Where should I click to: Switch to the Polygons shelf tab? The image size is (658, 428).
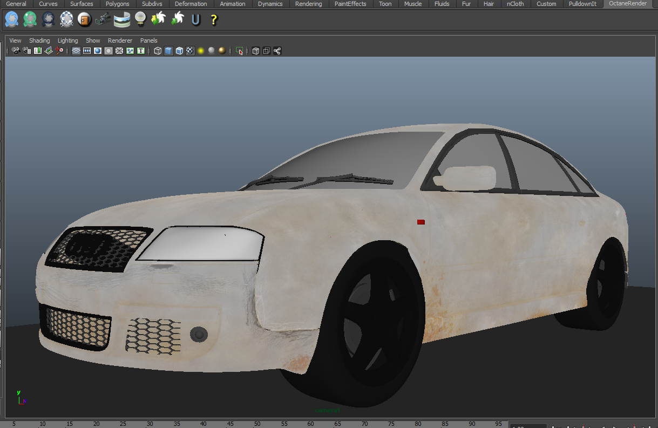coord(118,4)
